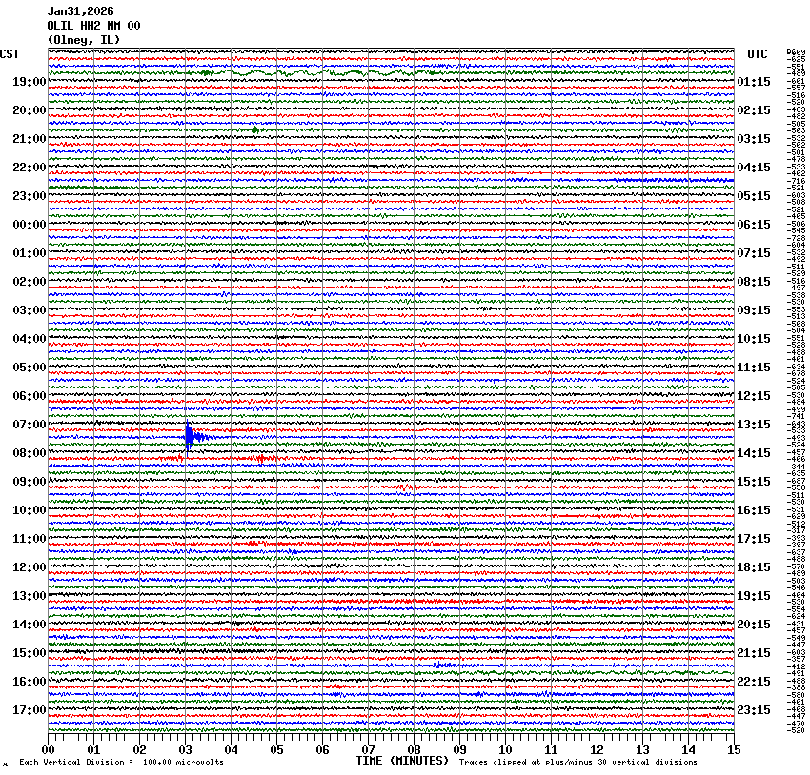Click the 07:00 CST time label

pos(30,425)
